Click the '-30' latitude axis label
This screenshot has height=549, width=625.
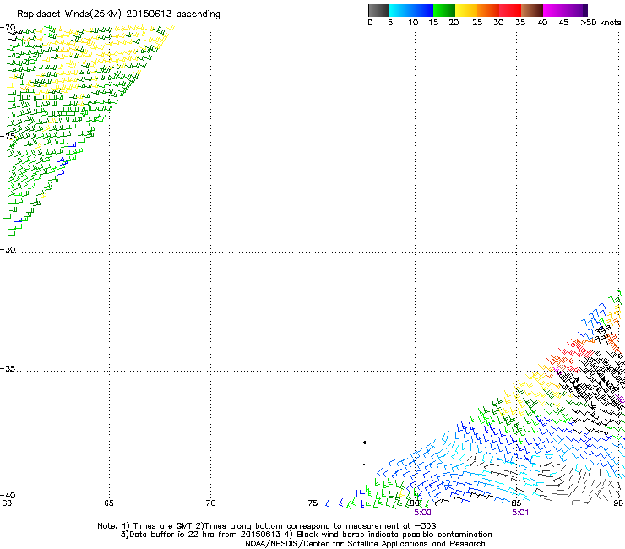click(x=8, y=249)
